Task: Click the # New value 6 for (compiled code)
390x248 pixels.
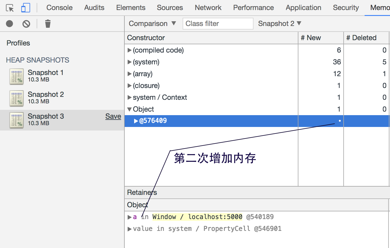Action: (339, 50)
